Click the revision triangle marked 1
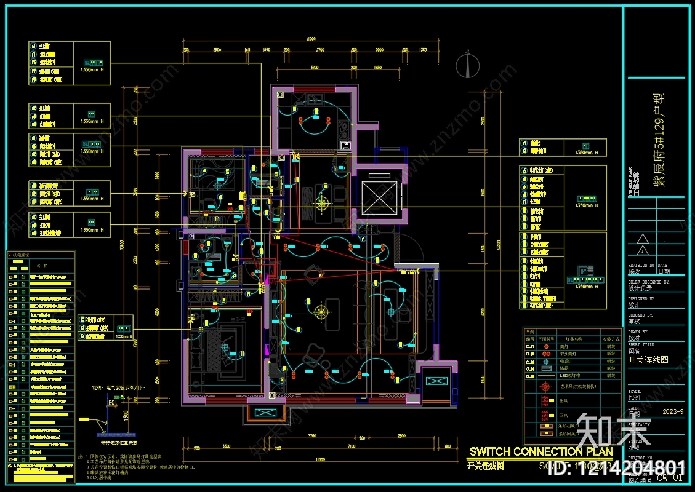695x492 pixels. coord(643,250)
